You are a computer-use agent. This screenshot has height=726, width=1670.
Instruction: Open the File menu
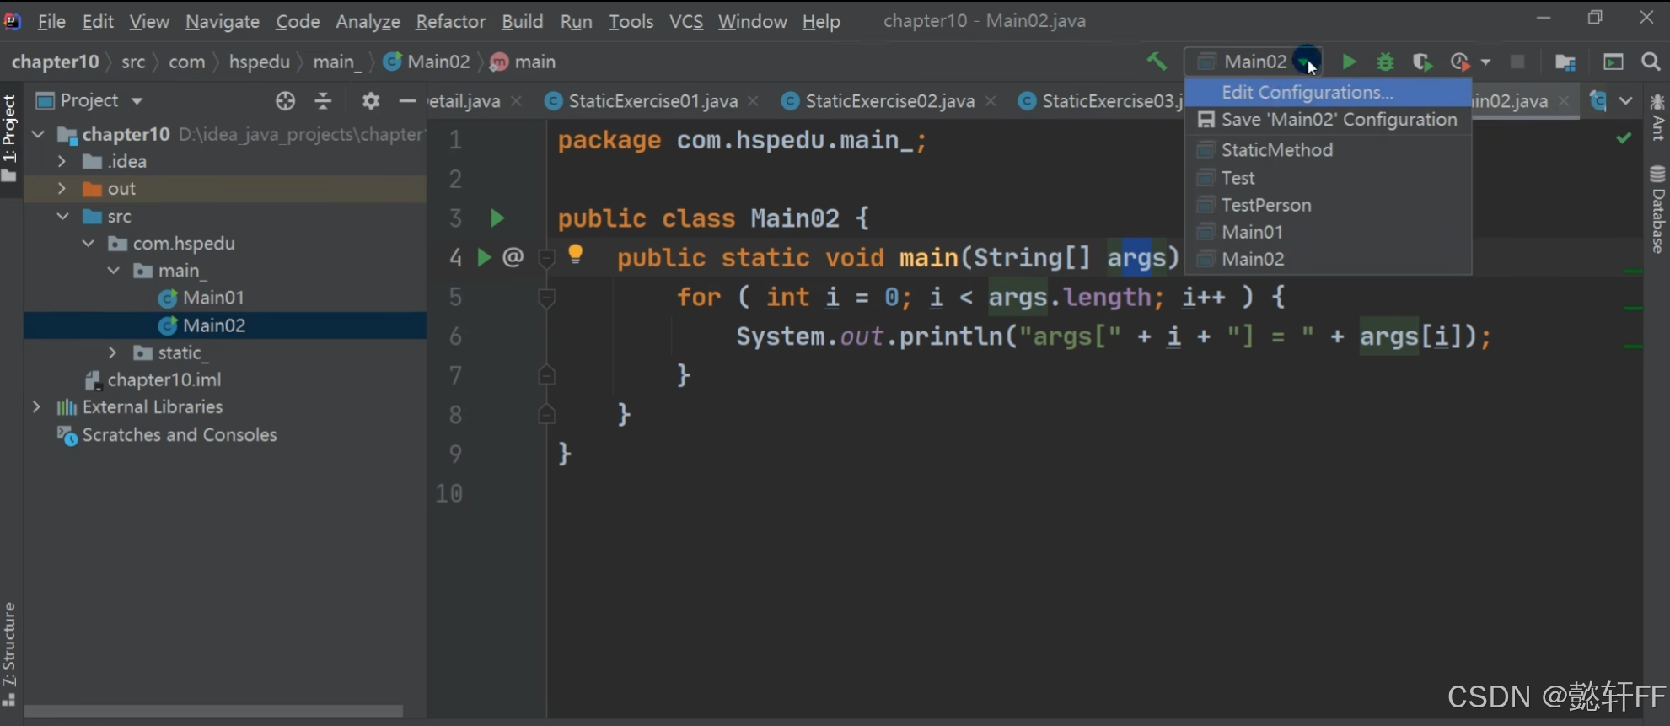51,21
